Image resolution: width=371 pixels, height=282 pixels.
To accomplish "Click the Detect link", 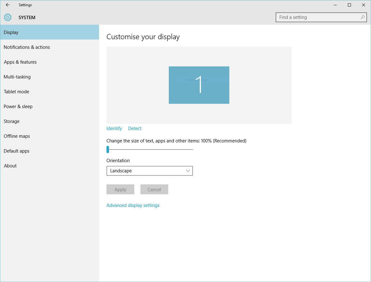I will click(135, 128).
